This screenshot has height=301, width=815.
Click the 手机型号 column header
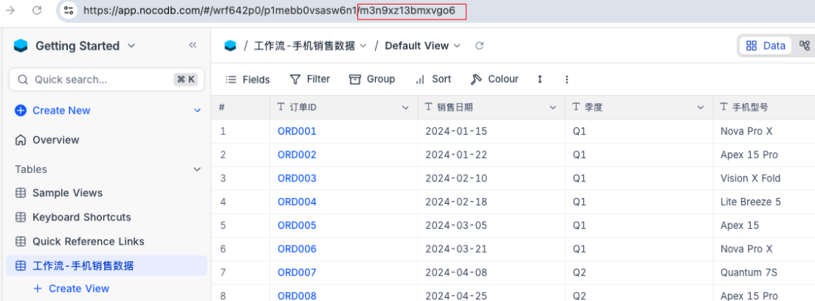tap(764, 108)
